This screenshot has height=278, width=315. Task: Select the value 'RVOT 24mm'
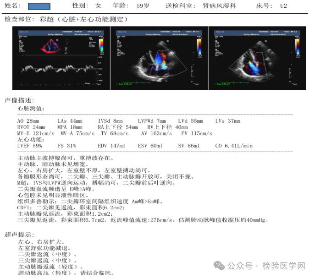(x=31, y=127)
